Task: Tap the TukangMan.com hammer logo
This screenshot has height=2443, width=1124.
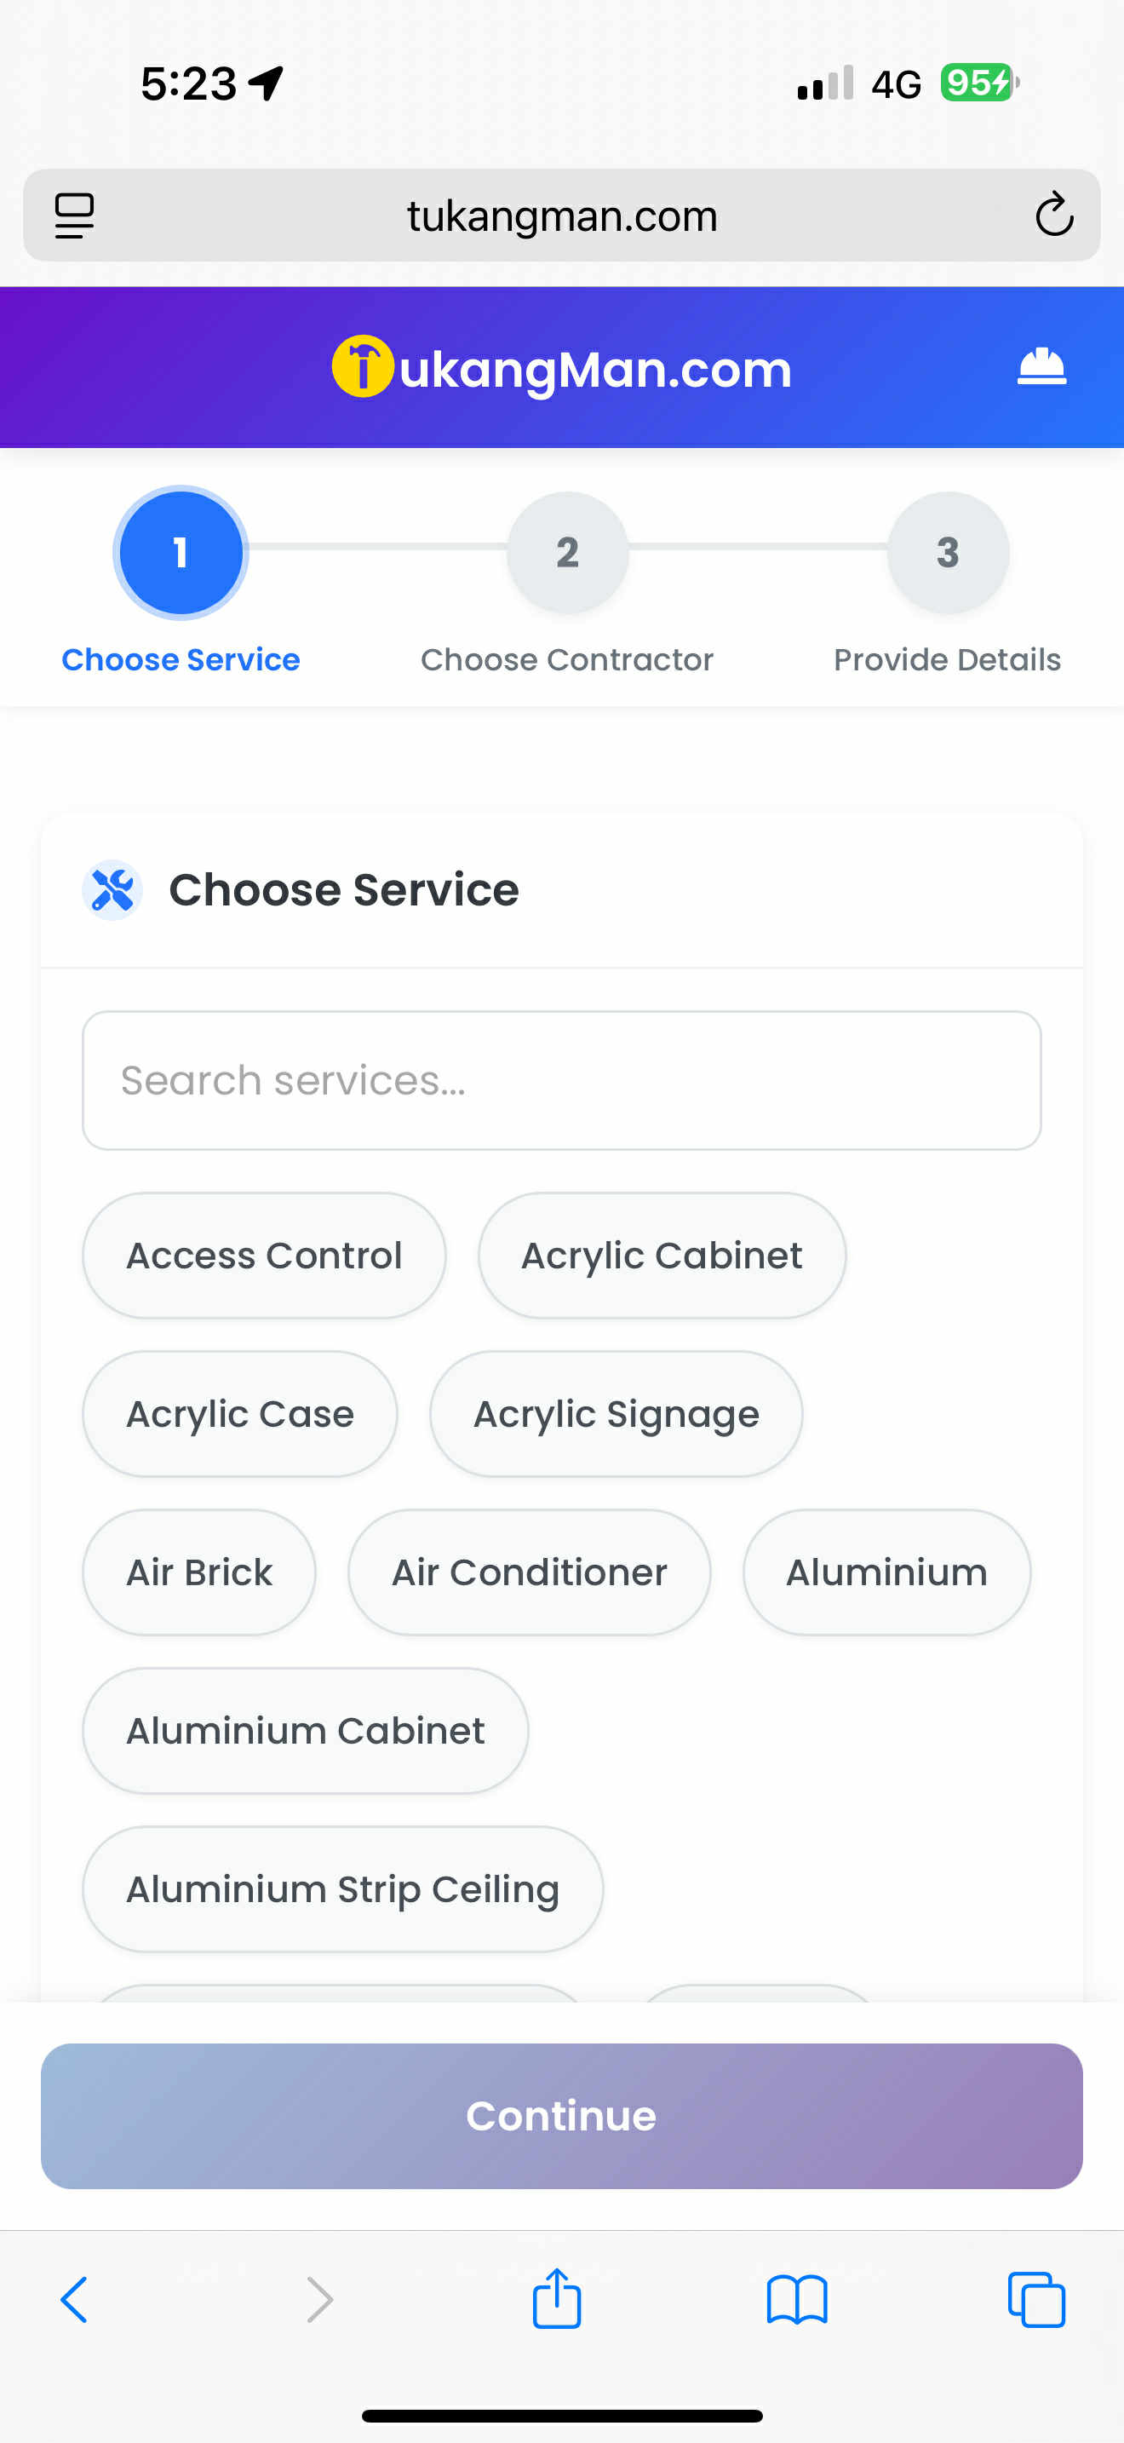Action: (362, 367)
